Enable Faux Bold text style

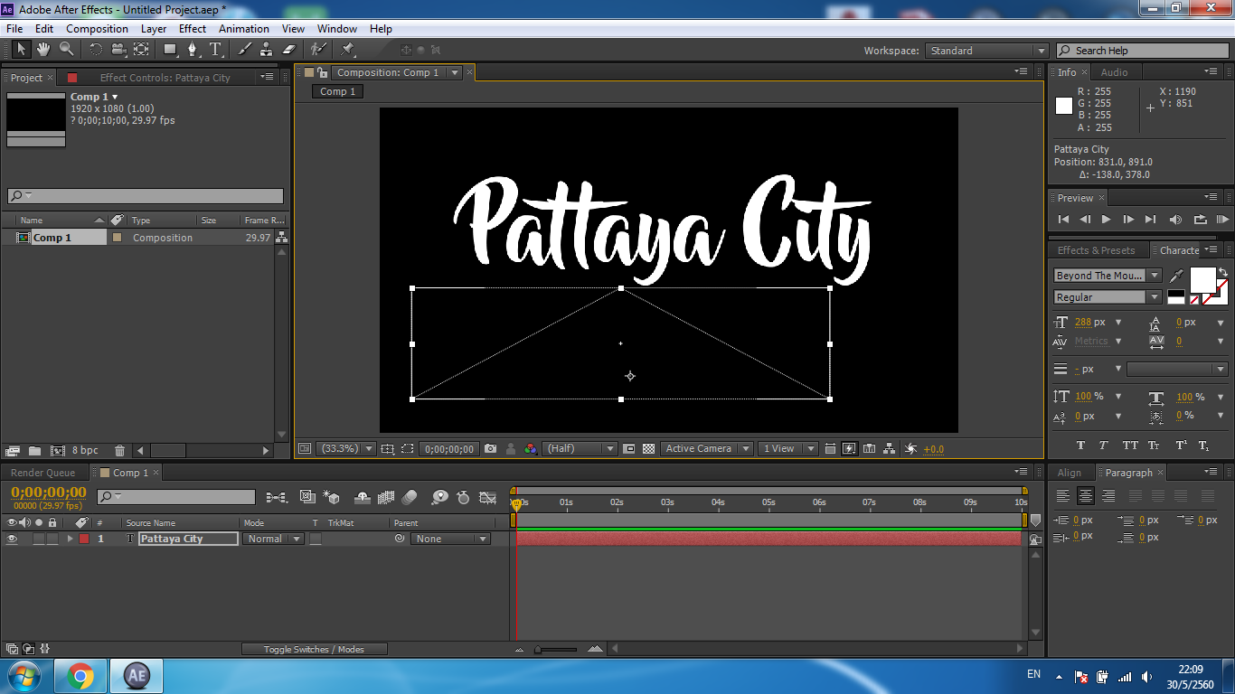point(1080,445)
